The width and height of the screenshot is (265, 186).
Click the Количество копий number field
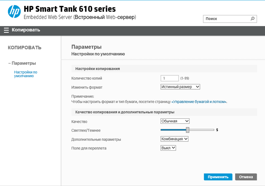[170, 78]
